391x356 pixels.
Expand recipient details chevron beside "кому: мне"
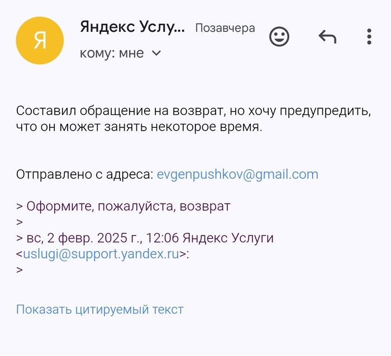(156, 54)
